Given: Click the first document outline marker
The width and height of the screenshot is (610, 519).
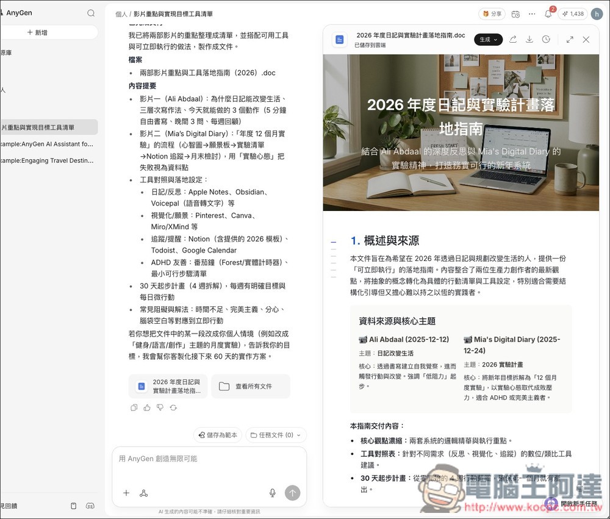Looking at the screenshot, I should tap(334, 242).
